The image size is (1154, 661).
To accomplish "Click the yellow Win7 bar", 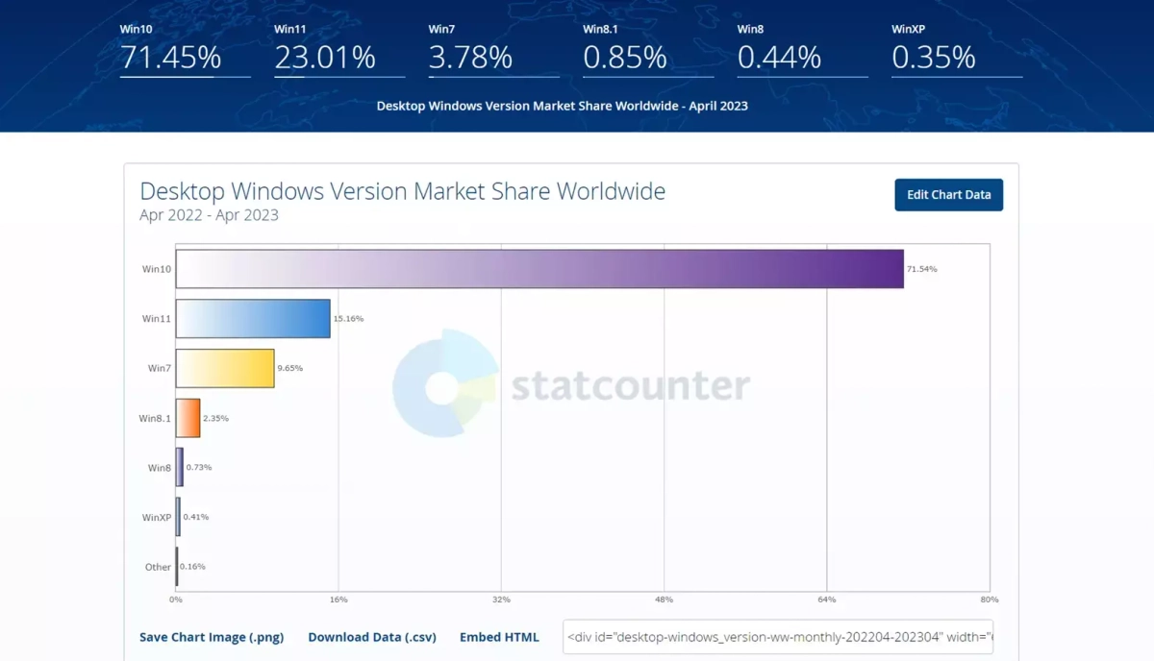I will 225,368.
